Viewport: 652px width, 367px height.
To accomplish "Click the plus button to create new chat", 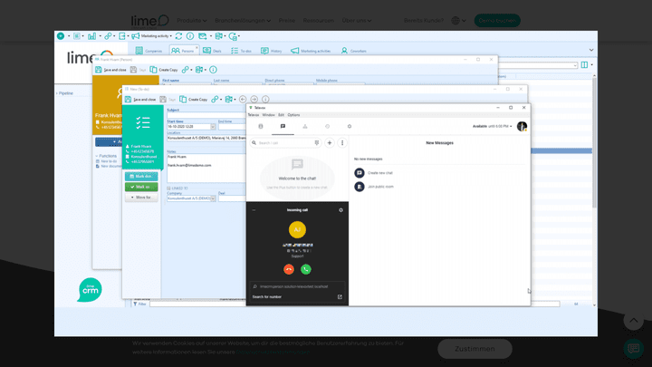I will pos(330,143).
